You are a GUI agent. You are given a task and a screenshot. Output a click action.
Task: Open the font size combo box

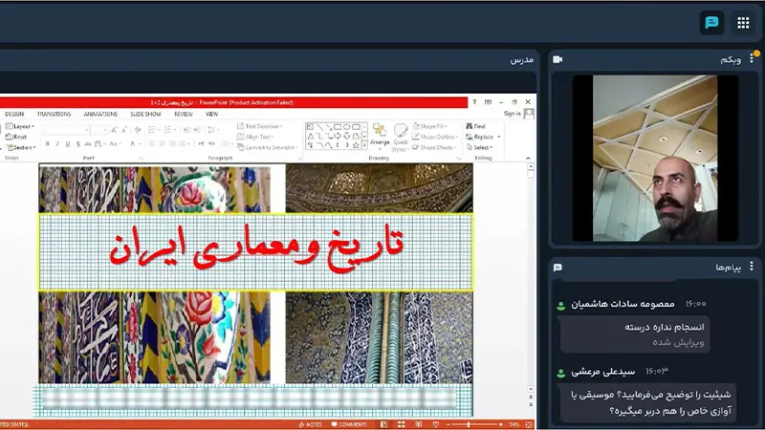(x=99, y=130)
